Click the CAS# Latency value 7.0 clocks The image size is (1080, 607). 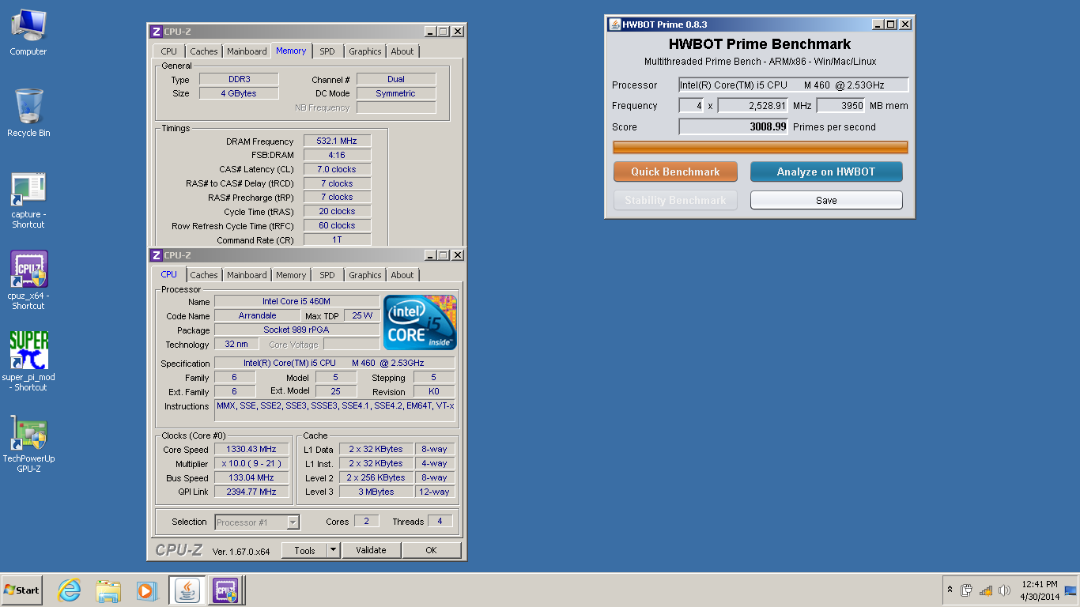click(337, 169)
